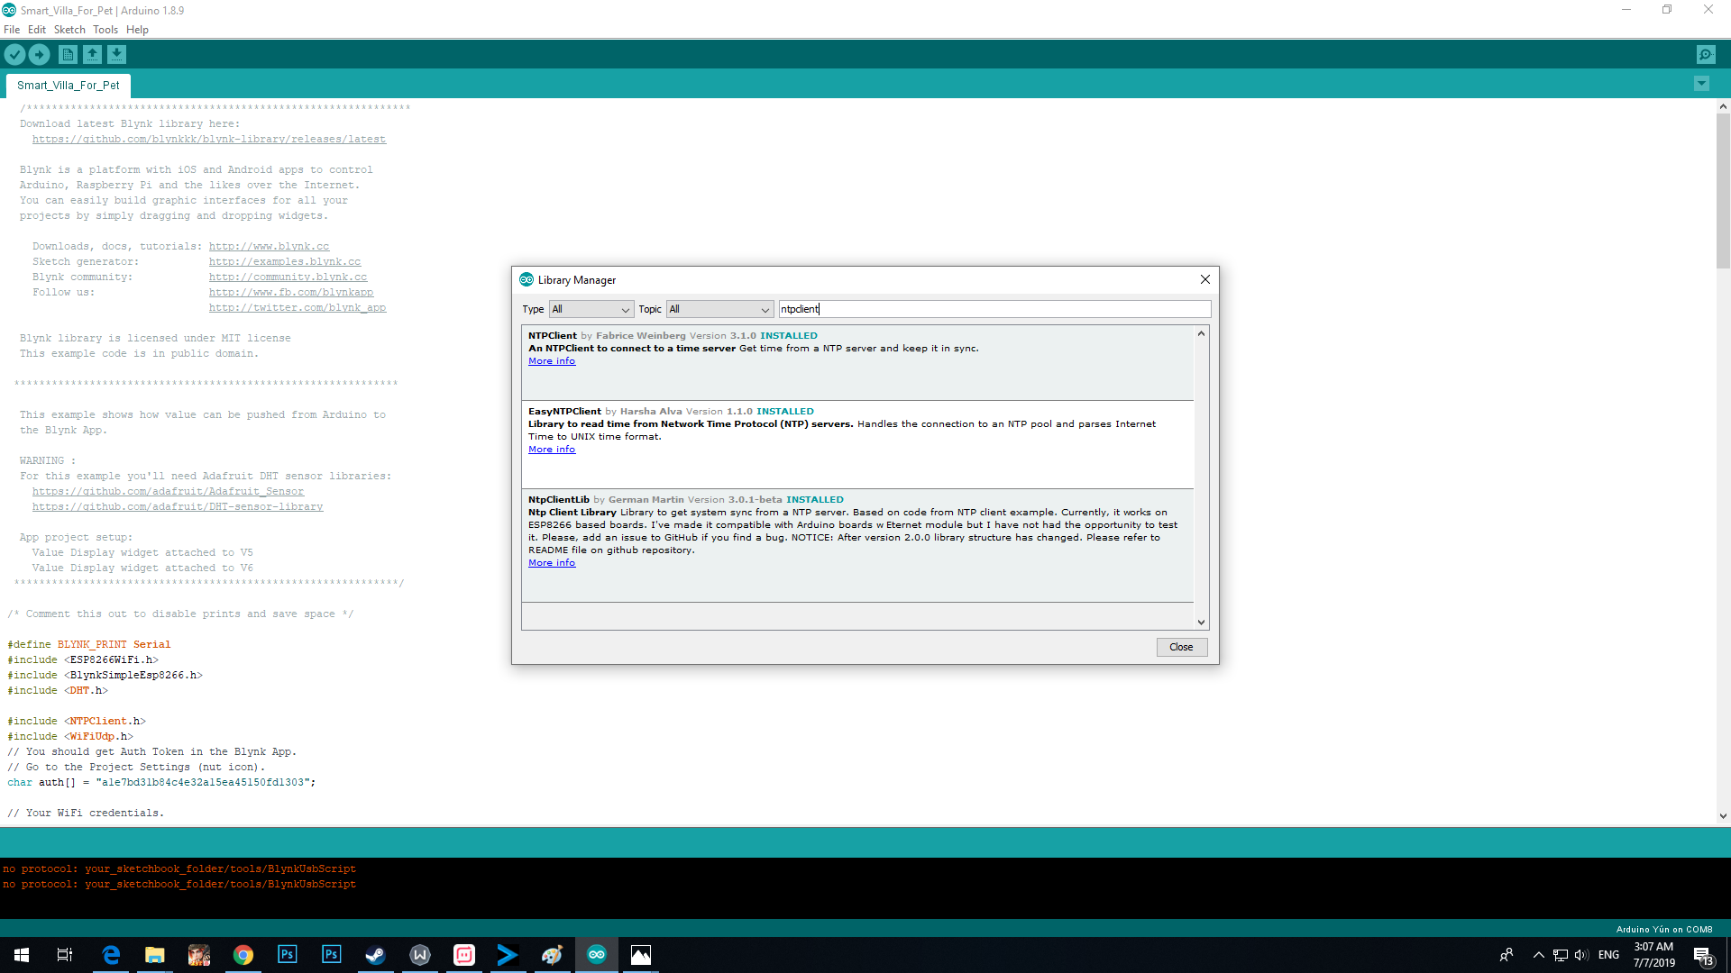Click the Save sketch down-arrow icon
This screenshot has height=973, width=1731.
pos(116,55)
